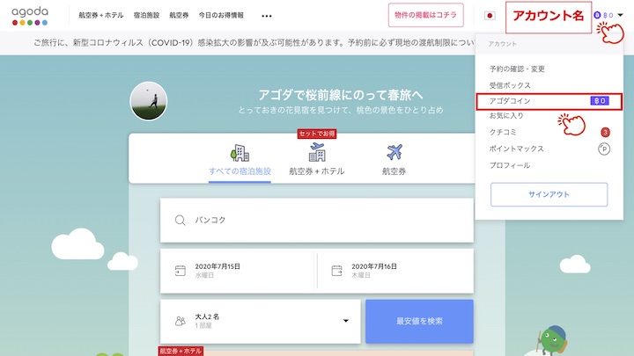Viewport: 634px width, 356px height.
Task: Click the 物件の掲載はコチラ button
Action: tap(426, 15)
